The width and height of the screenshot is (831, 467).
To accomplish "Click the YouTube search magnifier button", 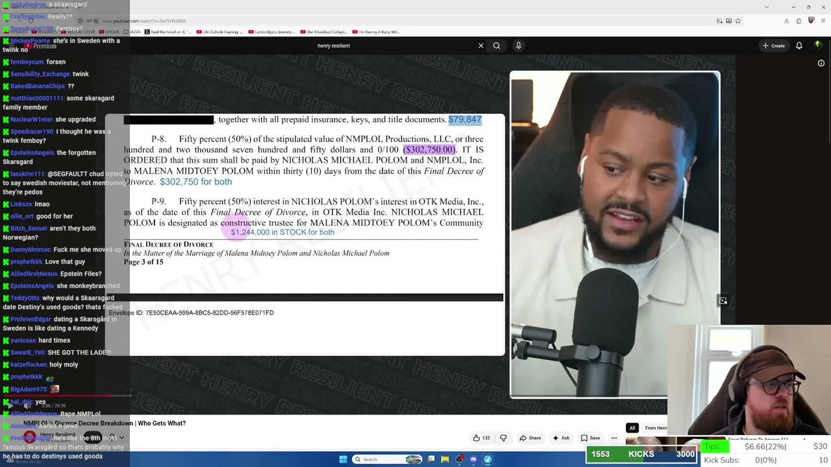I will pyautogui.click(x=497, y=45).
